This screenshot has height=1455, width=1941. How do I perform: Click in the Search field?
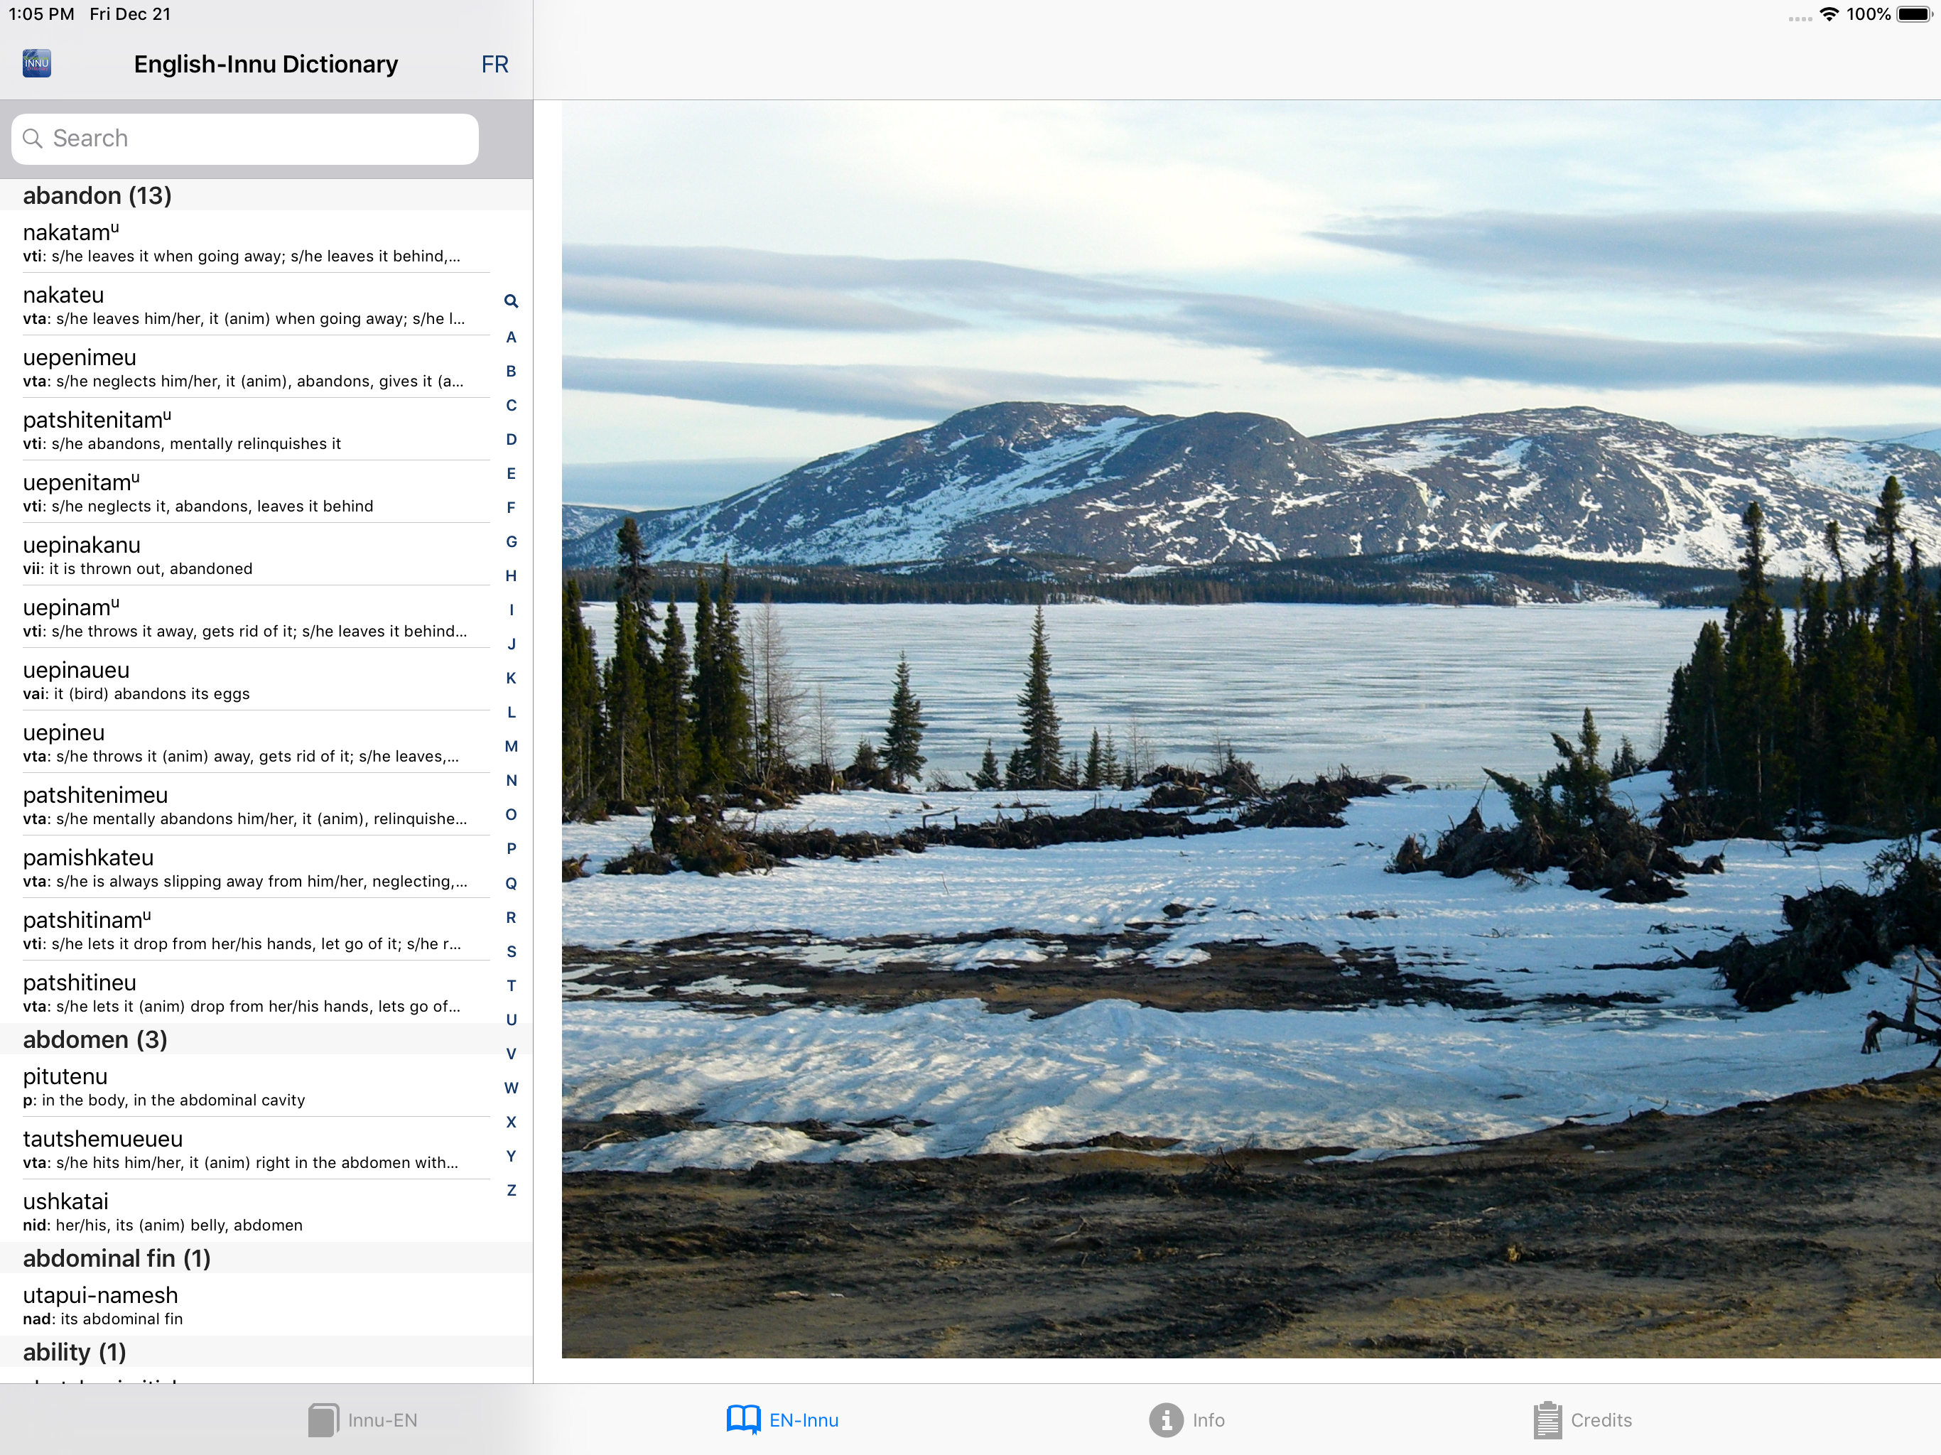246,139
